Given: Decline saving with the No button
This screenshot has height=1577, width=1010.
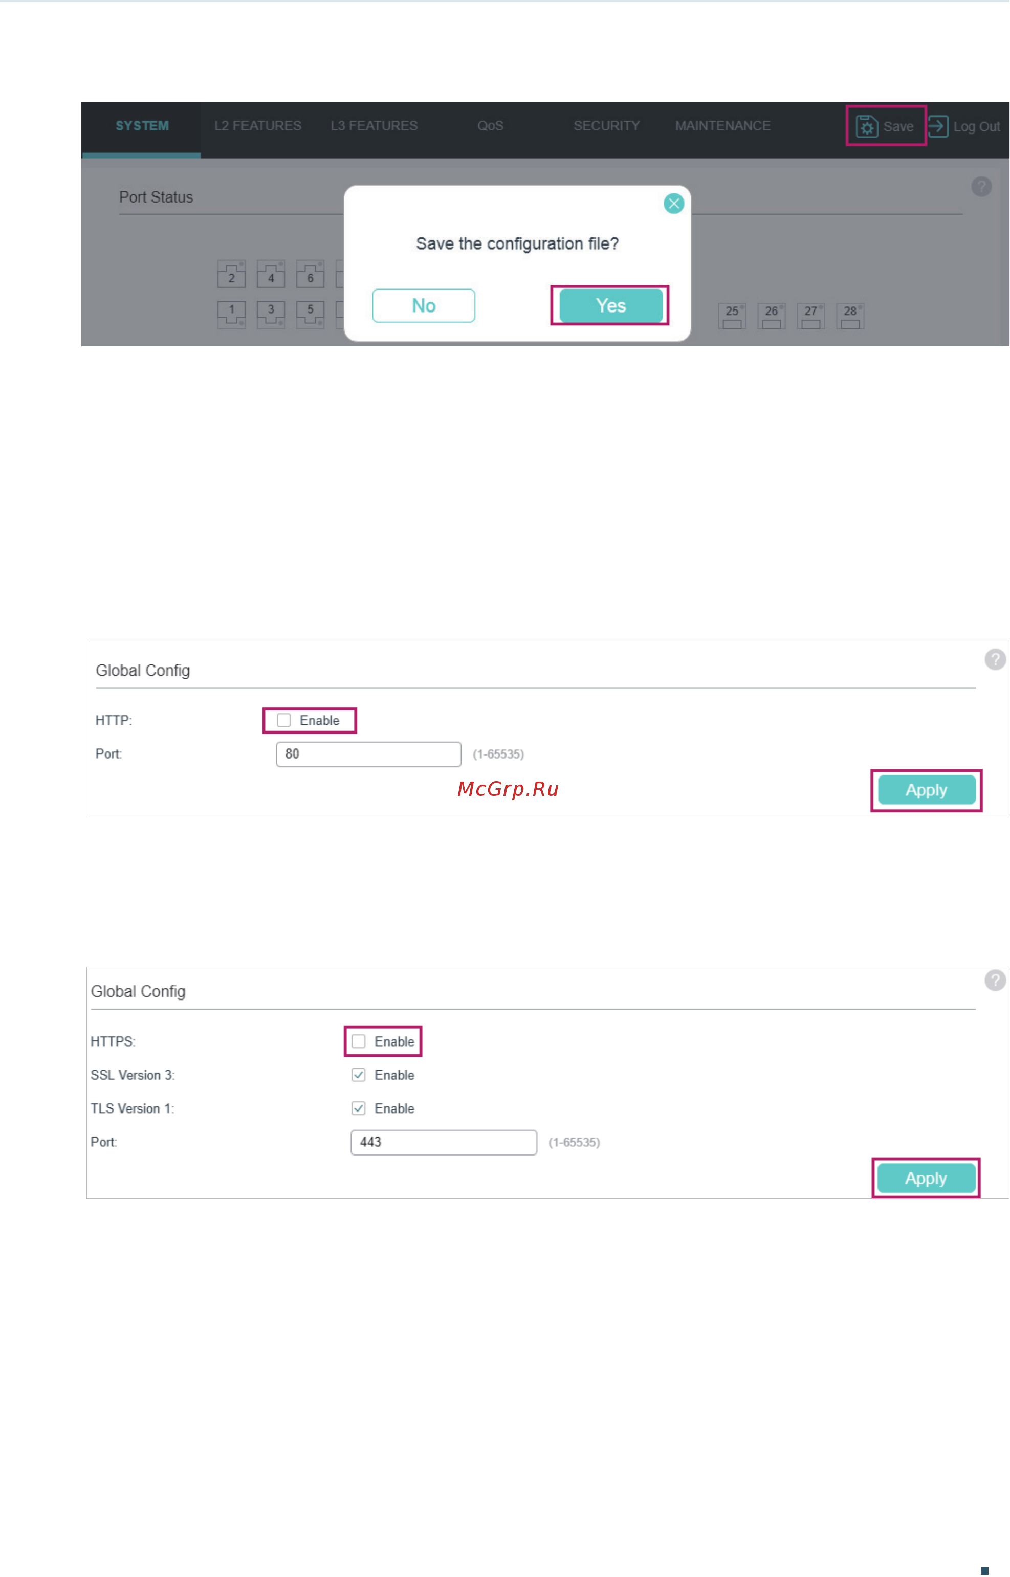Looking at the screenshot, I should pyautogui.click(x=424, y=305).
